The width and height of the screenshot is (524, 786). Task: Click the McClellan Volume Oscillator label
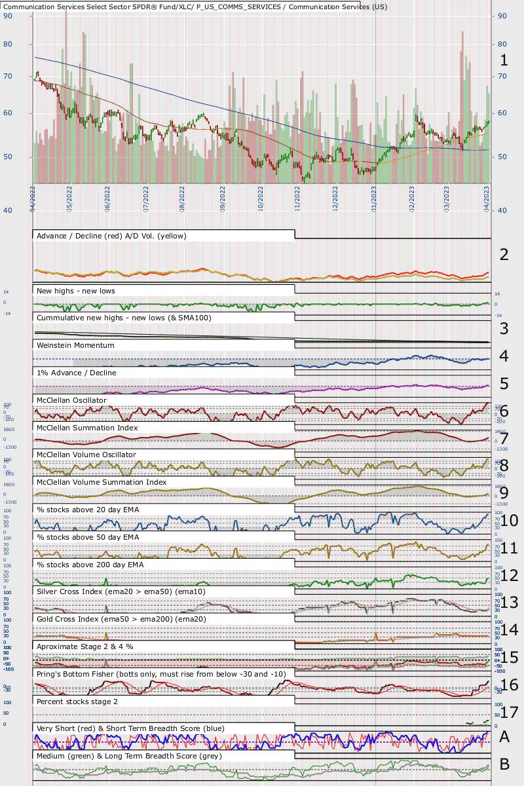tap(86, 455)
